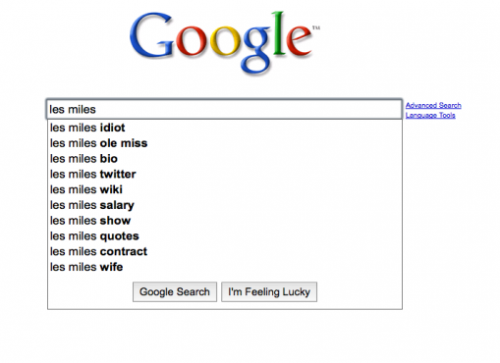Viewport: 500px width, 363px height.
Task: Choose the 'les miles wiki' suggestion
Action: tap(225, 189)
